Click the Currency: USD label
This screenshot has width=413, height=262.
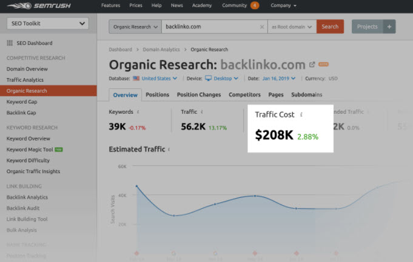321,78
